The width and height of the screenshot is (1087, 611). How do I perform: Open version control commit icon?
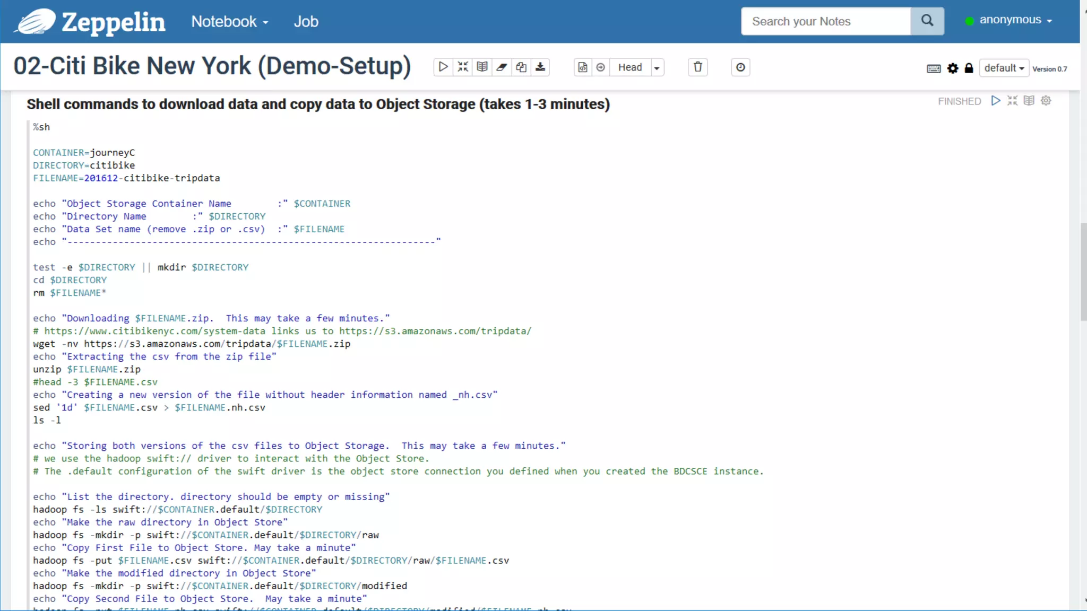pos(583,67)
